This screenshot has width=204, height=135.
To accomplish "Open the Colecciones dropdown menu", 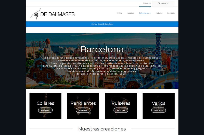I will (145, 13).
